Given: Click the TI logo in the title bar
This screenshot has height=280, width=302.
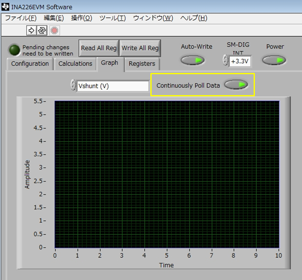Looking at the screenshot, I should click(x=5, y=7).
